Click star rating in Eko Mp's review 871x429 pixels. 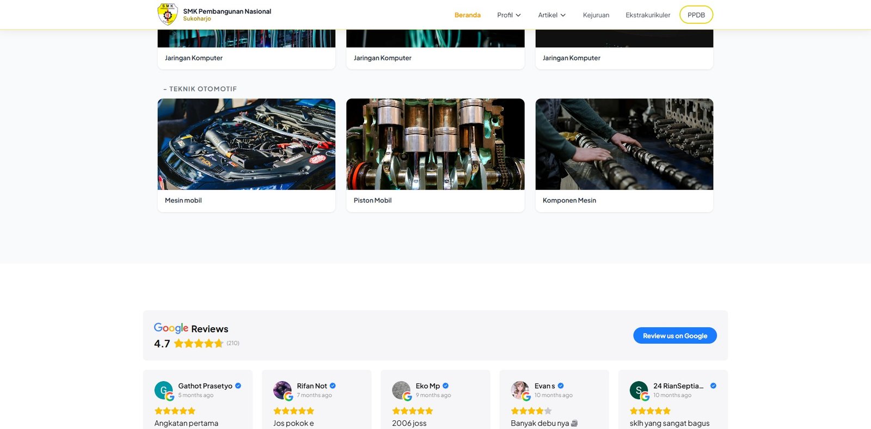point(413,411)
